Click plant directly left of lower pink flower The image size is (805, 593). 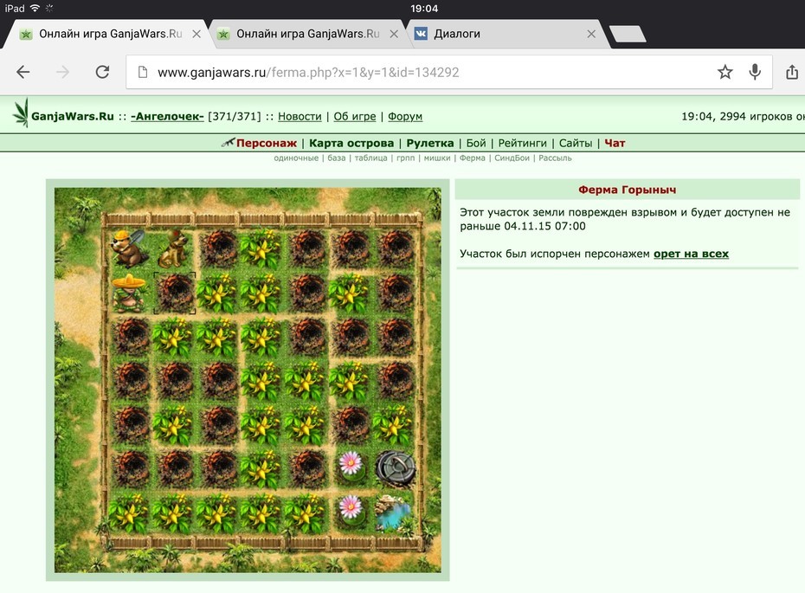coord(306,512)
